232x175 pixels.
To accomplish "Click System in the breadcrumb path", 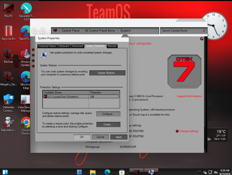I will click(x=125, y=31).
